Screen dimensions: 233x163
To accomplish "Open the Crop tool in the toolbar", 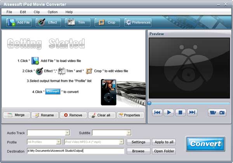I will (107, 23).
